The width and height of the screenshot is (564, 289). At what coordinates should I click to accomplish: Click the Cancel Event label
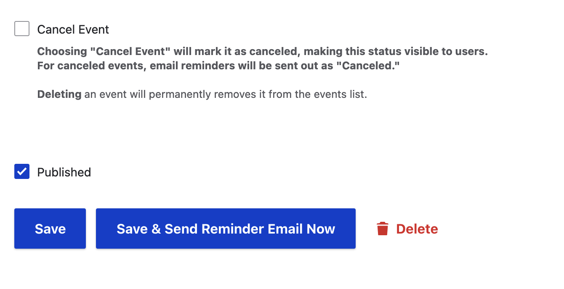[x=73, y=29]
